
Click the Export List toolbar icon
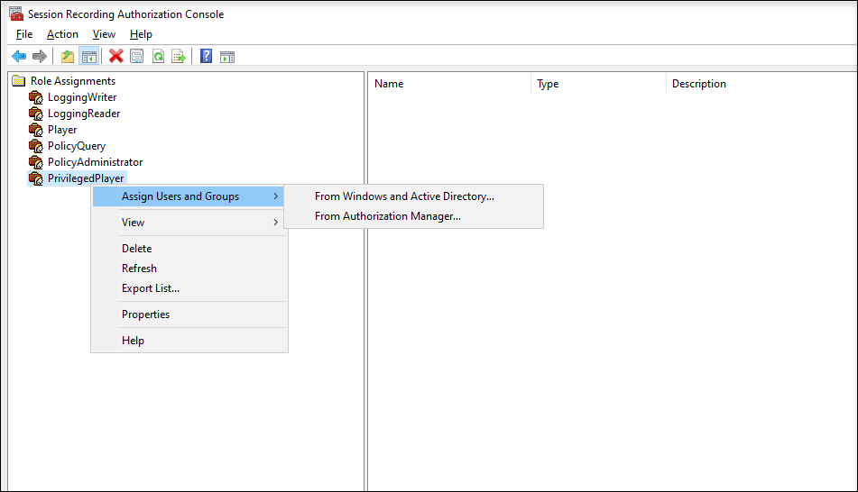(179, 57)
